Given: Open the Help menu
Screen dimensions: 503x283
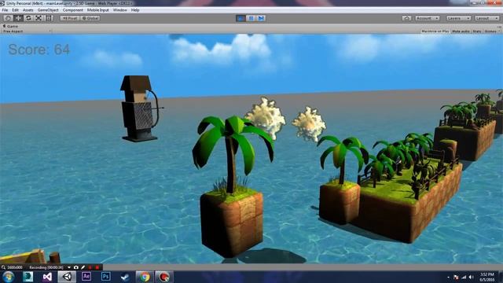Looking at the screenshot, I should (x=135, y=10).
